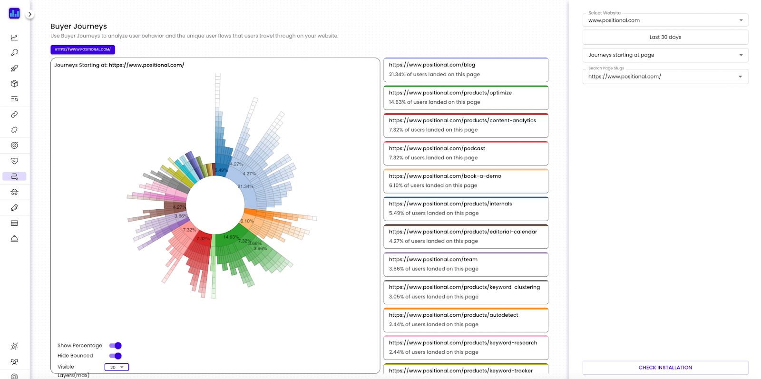Viewport: 761px width, 379px height.
Task: Click the Select Website dropdown arrow
Action: 741,20
